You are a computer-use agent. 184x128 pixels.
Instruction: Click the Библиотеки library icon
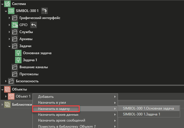click(x=7, y=105)
